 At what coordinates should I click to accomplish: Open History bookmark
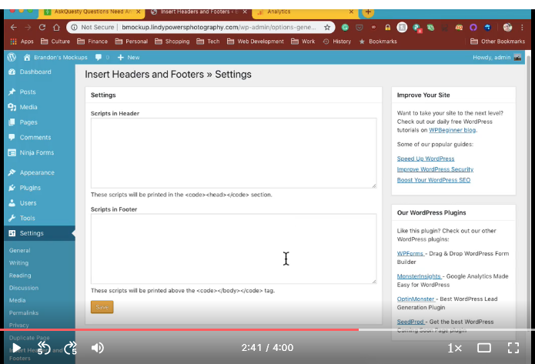336,42
